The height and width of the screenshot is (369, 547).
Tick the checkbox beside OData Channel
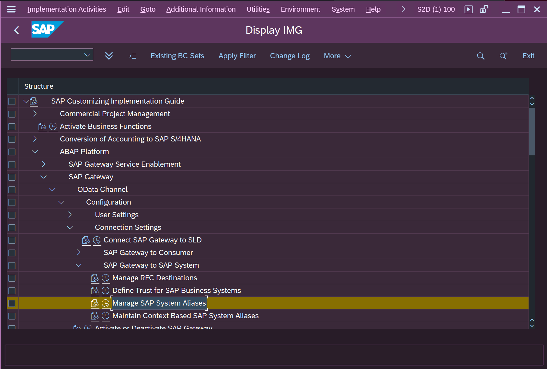[x=12, y=190]
